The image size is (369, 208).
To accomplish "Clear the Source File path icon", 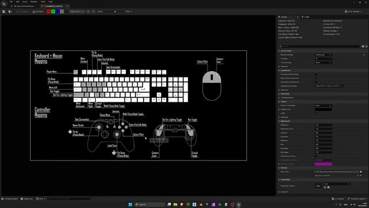I will [x=361, y=172].
